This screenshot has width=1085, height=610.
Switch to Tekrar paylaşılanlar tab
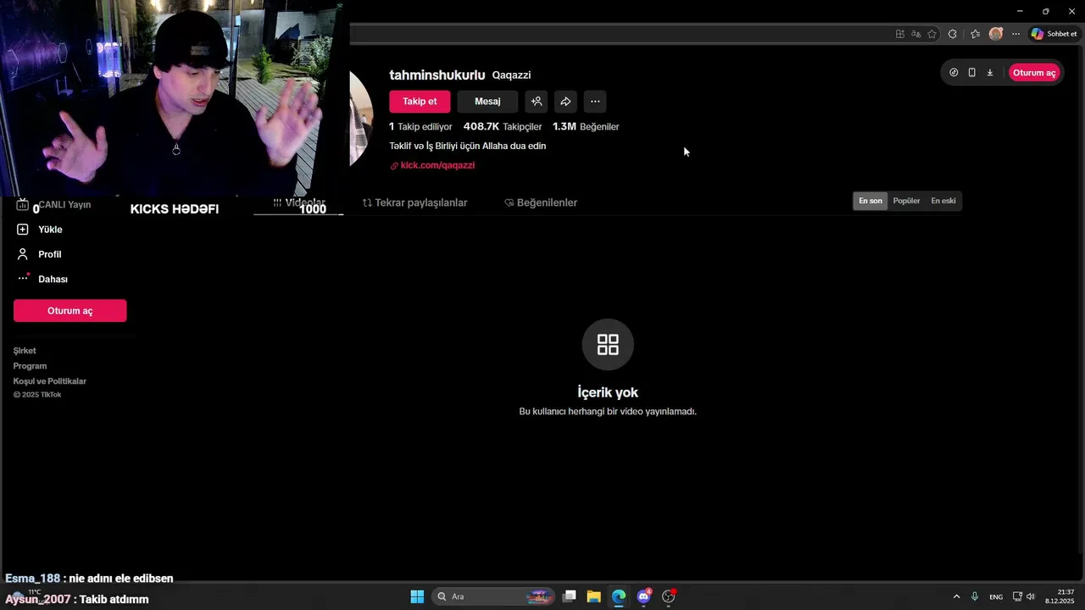pyautogui.click(x=415, y=202)
